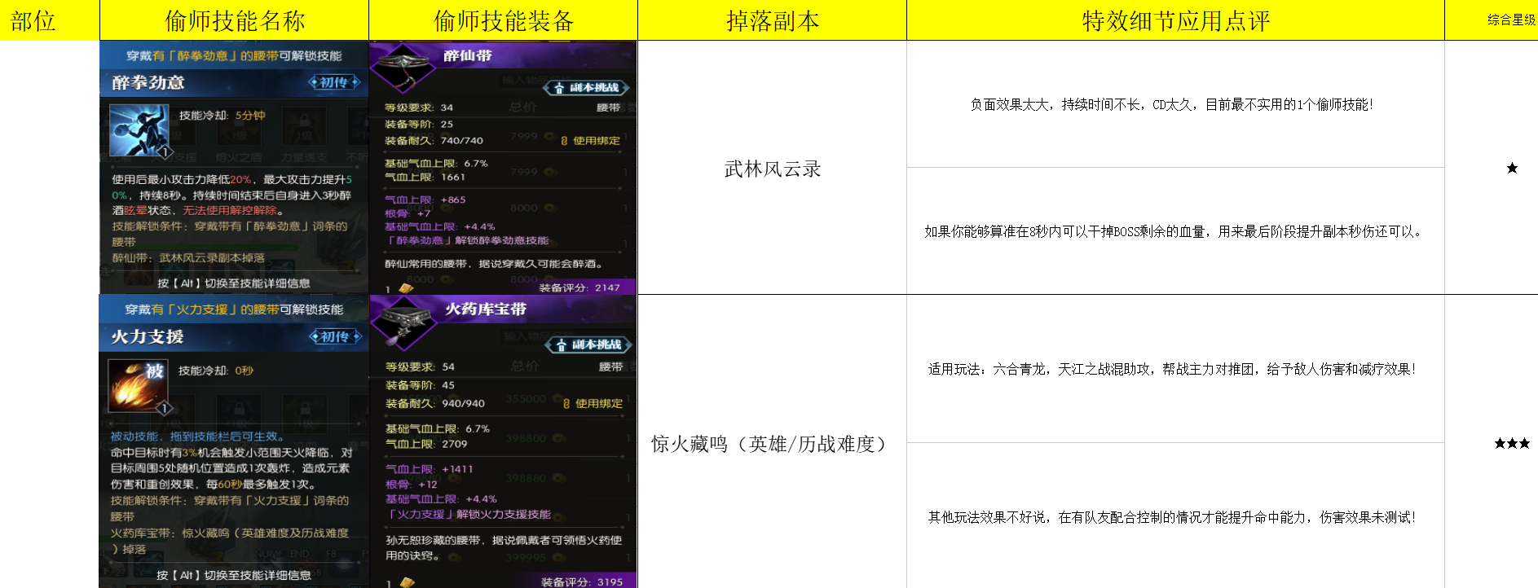Click 醉仙带: 武林风云录副本掉落 line
The height and width of the screenshot is (588, 1538).
188,257
